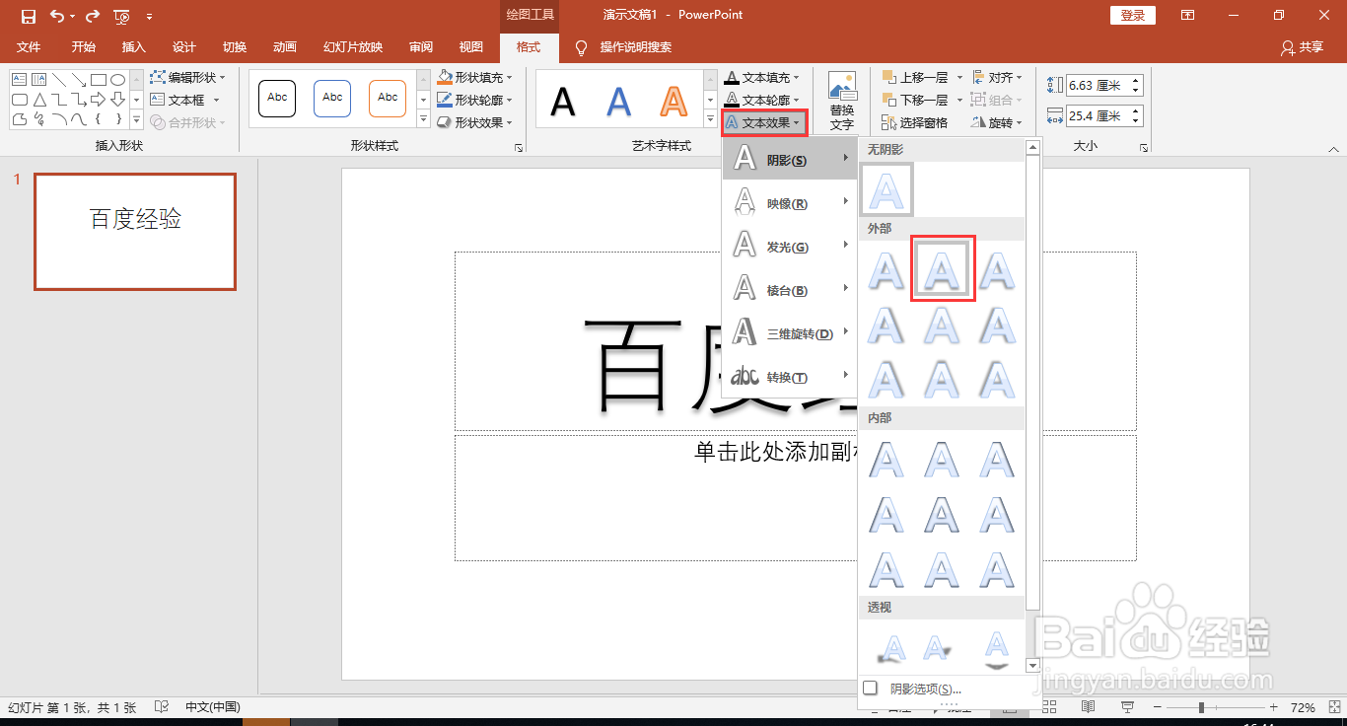1347x726 pixels.
Task: Open 转换 (Transform) submenu item
Action: (x=789, y=377)
